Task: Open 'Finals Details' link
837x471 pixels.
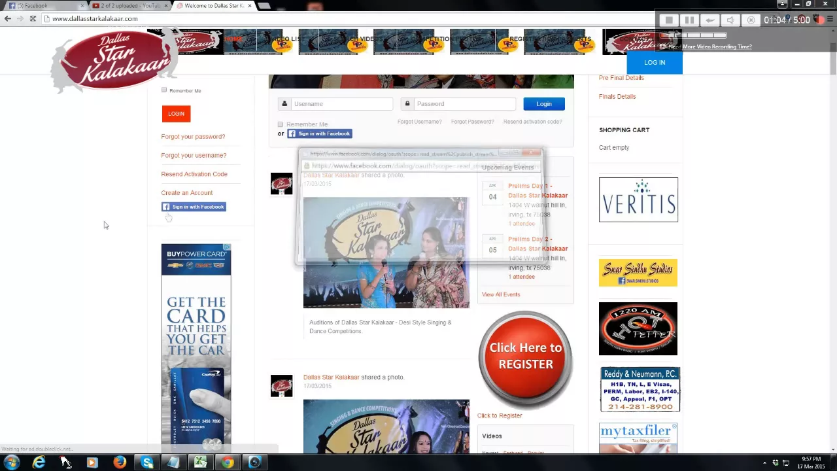Action: (x=617, y=97)
